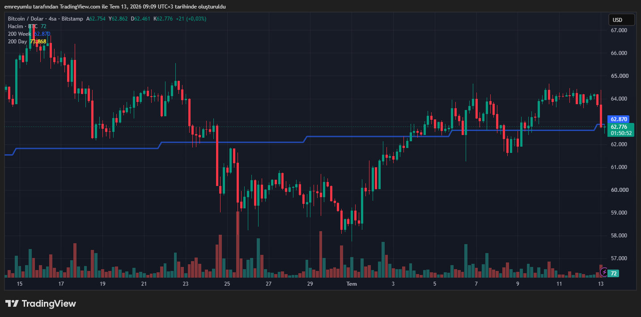Click the Tem month label on time axis

(352, 284)
